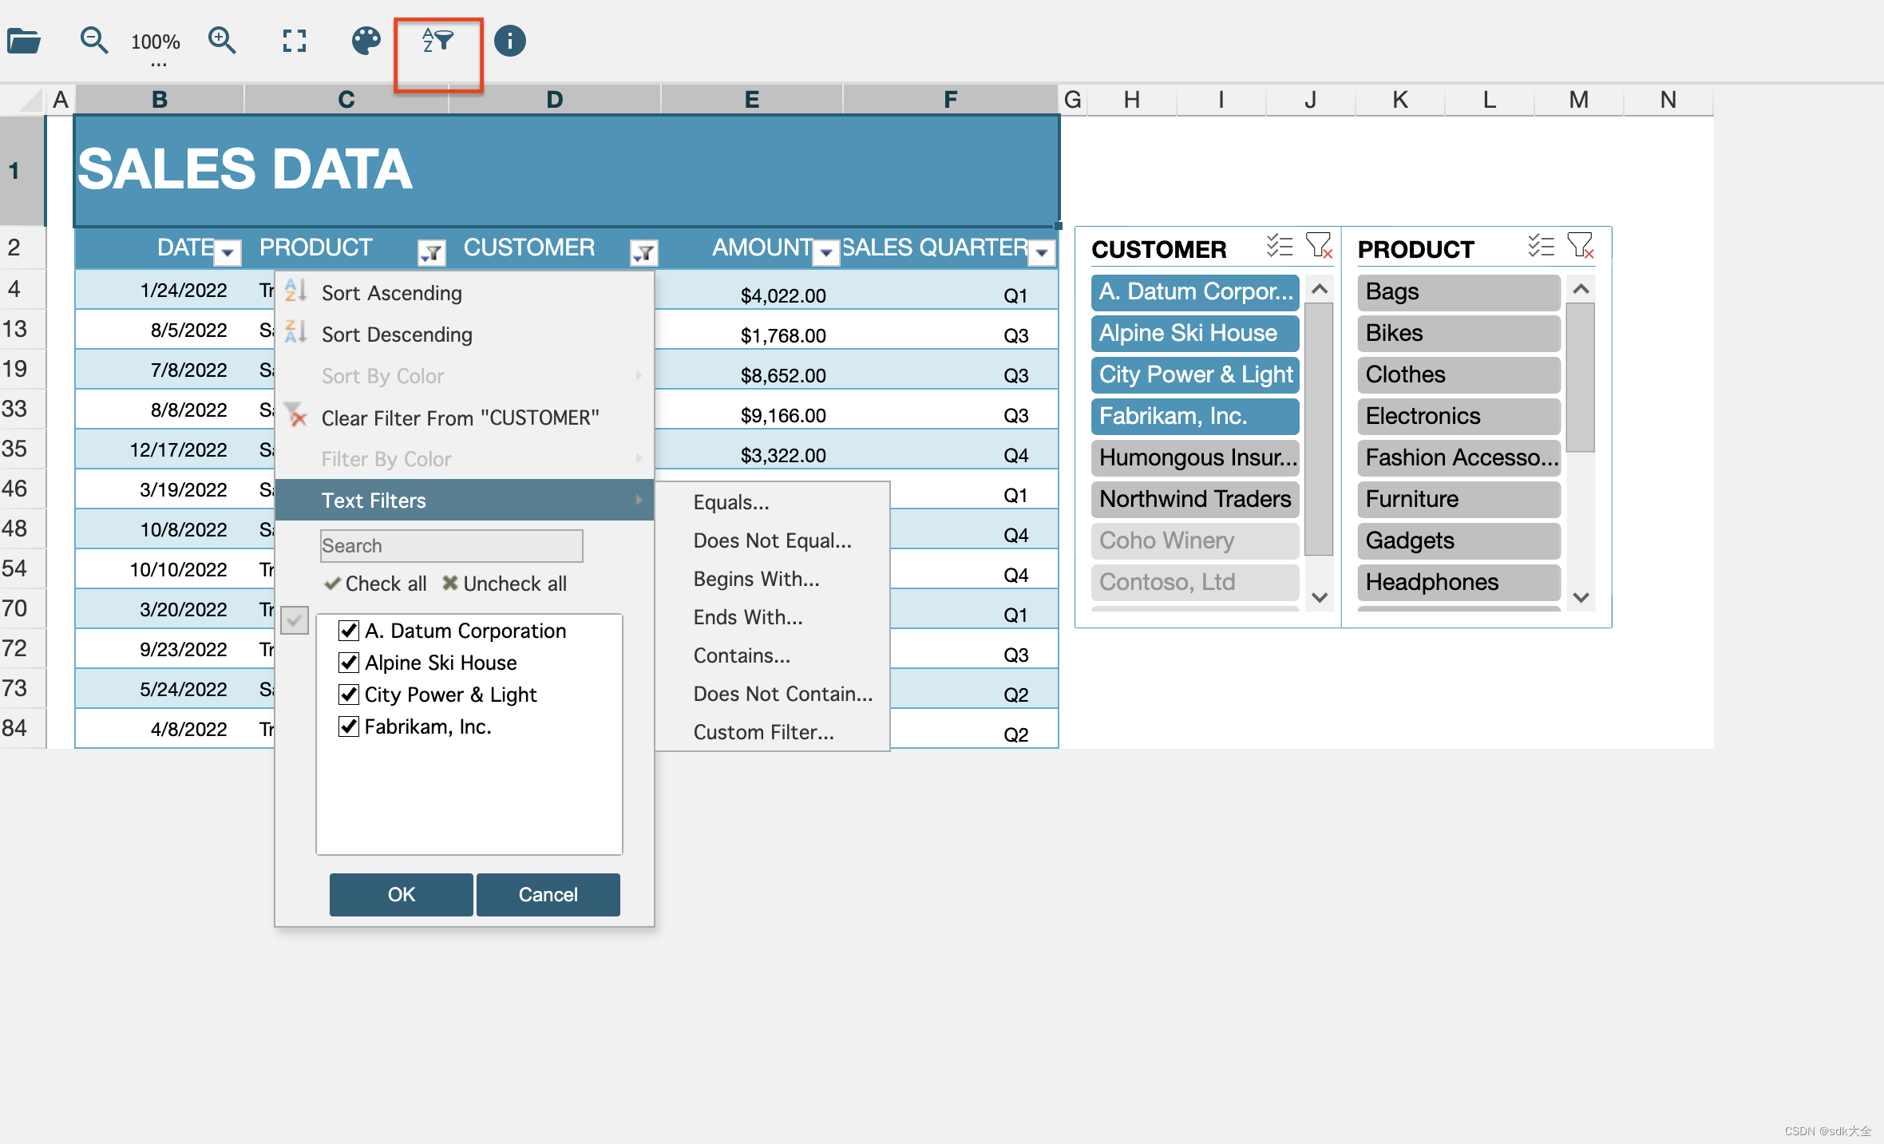1884x1144 pixels.
Task: Click Uncheck all in the filter list
Action: pos(505,584)
